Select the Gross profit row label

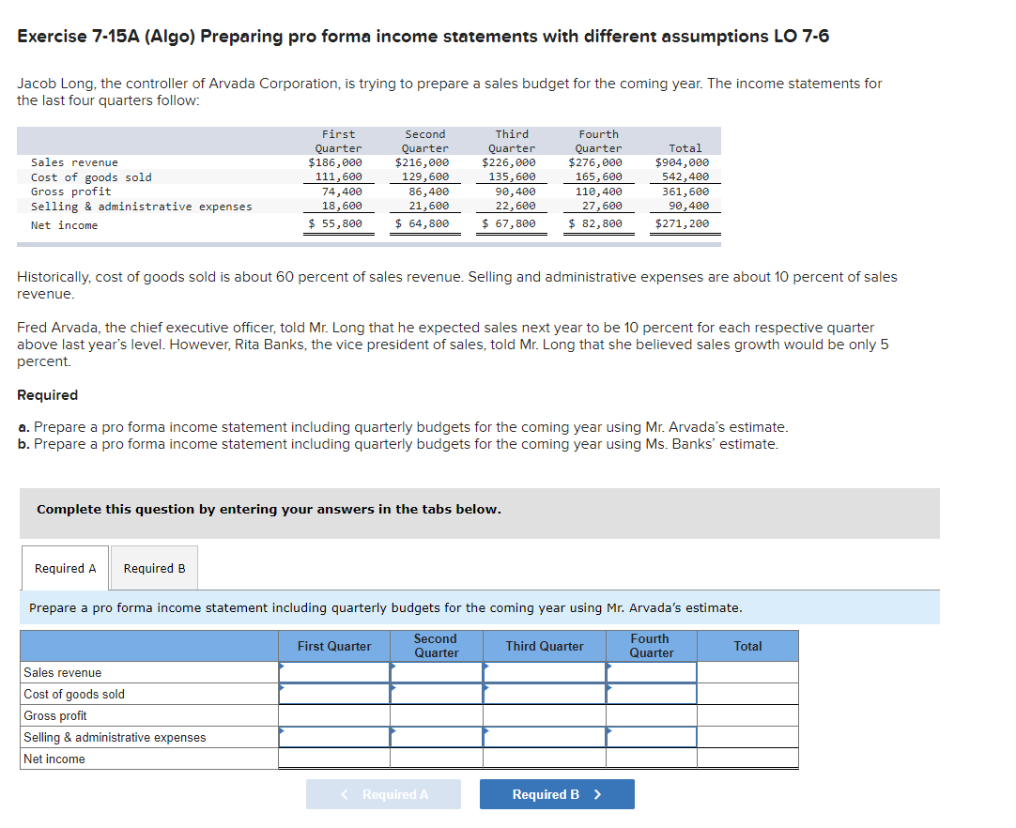[x=56, y=715]
